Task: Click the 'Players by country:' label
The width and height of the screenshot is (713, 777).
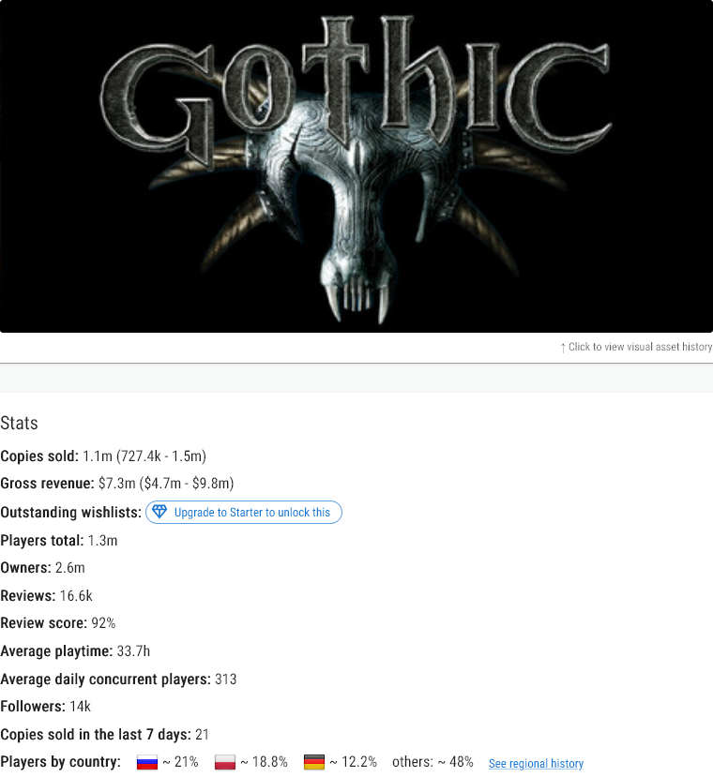Action: [60, 762]
